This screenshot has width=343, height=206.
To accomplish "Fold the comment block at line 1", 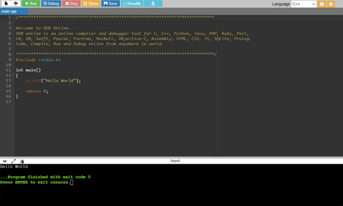I will point(13,17).
